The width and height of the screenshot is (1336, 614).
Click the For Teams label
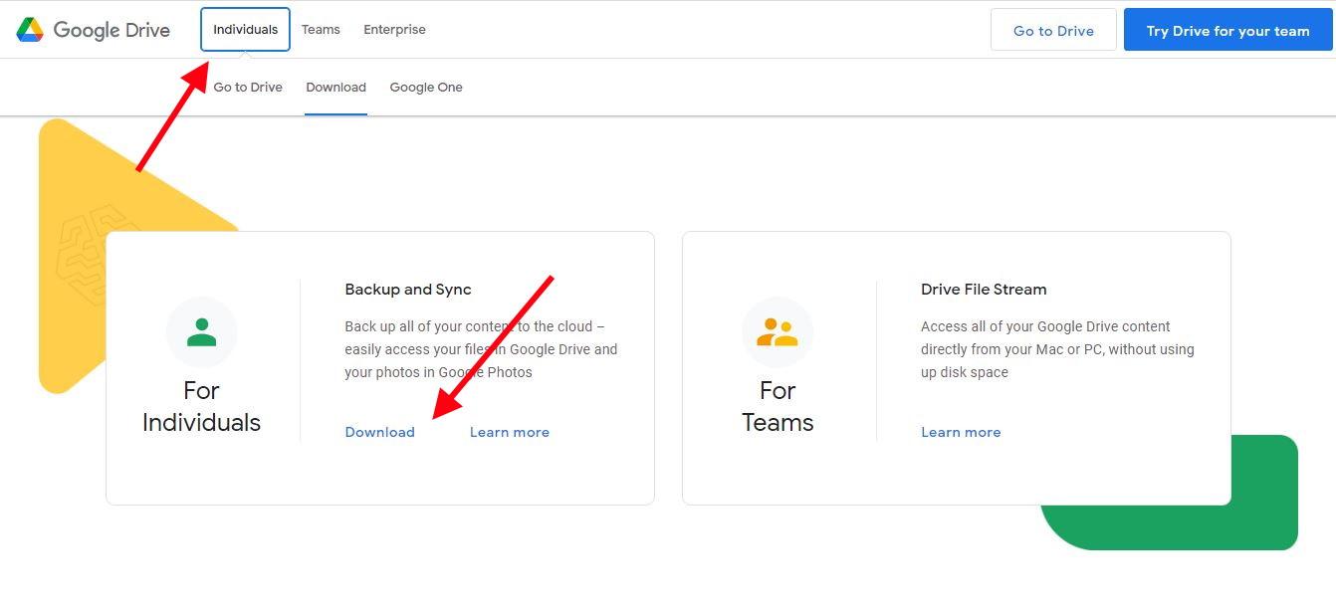tap(778, 406)
